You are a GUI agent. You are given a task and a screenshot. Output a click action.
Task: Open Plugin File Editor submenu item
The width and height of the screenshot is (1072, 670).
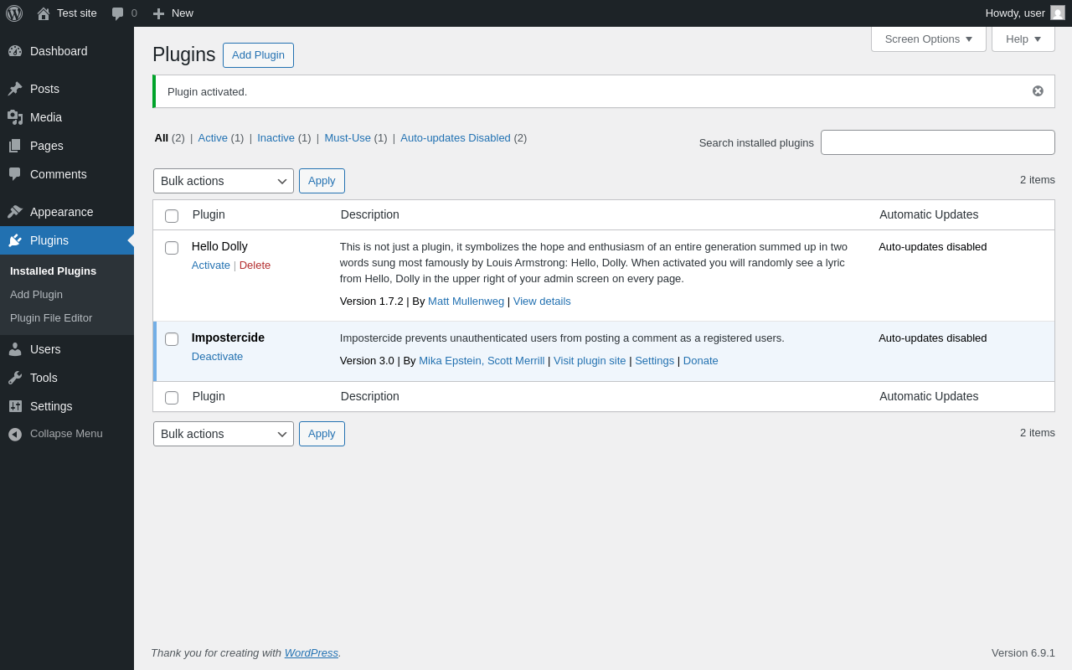[x=51, y=318]
